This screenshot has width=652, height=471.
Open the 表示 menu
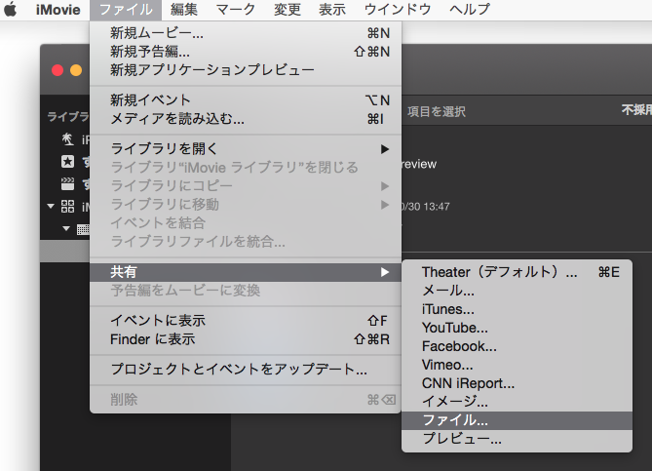click(332, 9)
